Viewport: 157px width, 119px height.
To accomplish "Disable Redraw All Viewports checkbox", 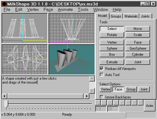I will point(102,69).
